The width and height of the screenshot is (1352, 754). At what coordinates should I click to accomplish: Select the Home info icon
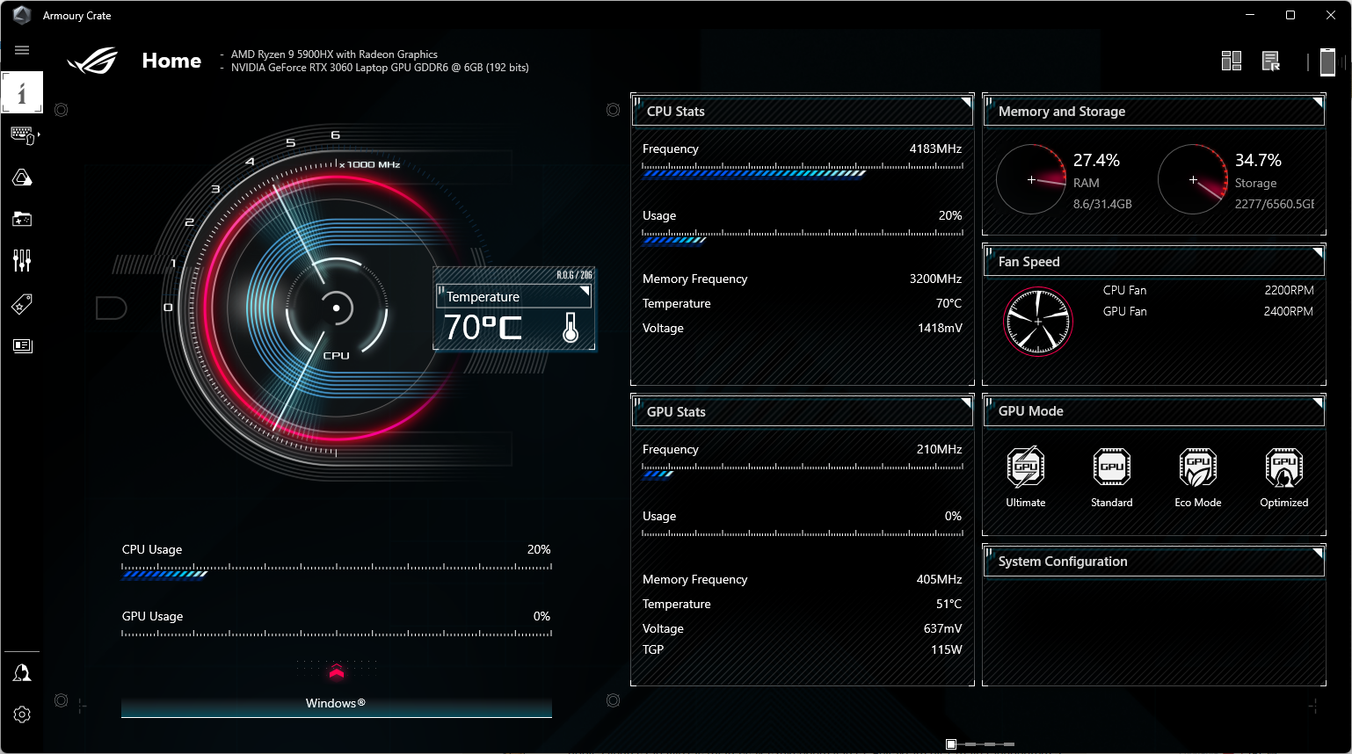(22, 92)
